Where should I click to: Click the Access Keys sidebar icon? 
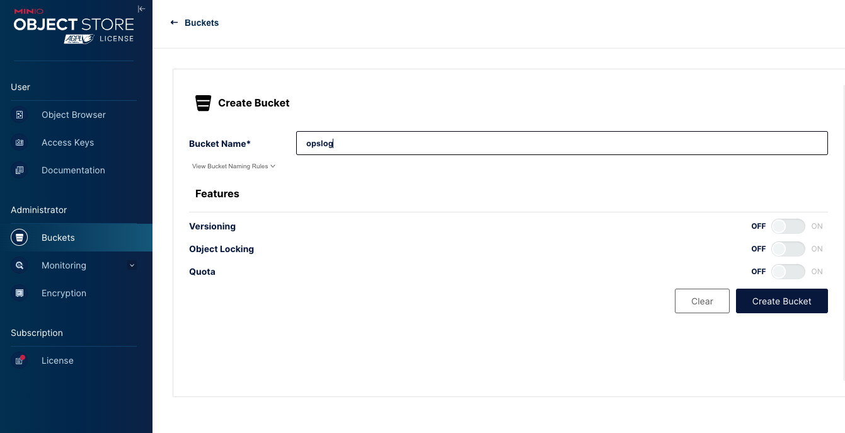click(20, 142)
